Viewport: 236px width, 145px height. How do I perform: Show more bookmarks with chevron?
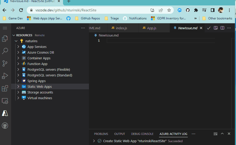195,18
